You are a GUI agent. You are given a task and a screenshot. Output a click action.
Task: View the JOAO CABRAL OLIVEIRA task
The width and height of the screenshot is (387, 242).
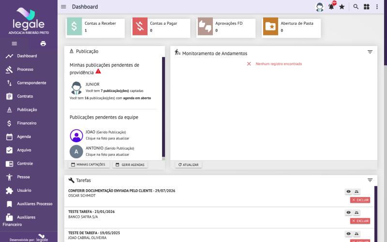click(348, 234)
